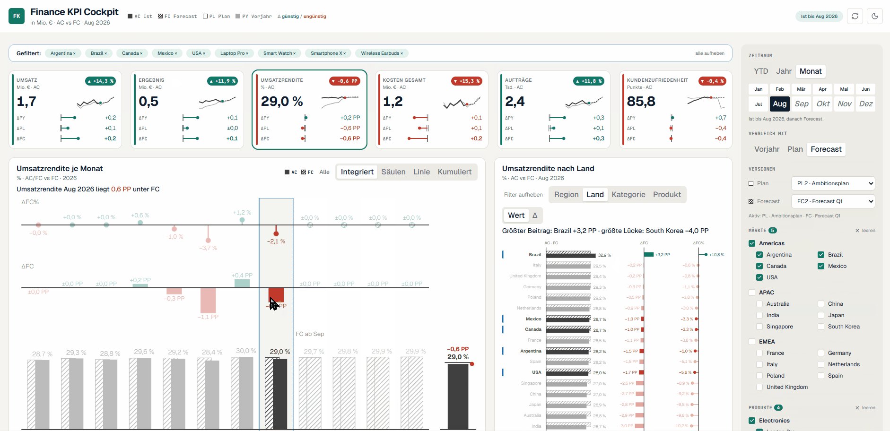Click the Ist bis Aug 2026 badge

pyautogui.click(x=819, y=16)
